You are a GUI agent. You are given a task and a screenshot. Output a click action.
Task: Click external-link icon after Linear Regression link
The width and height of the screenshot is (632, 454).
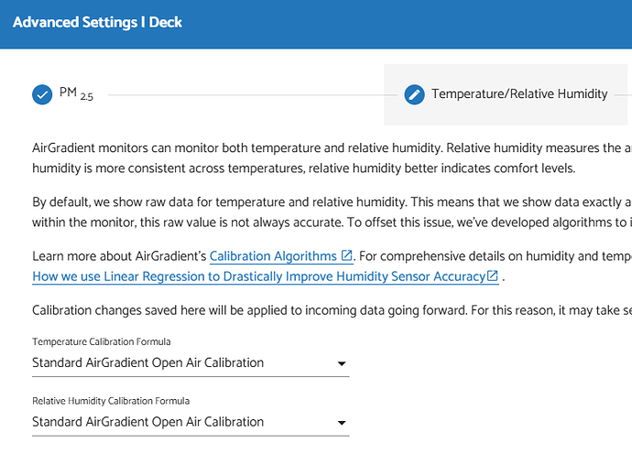pyautogui.click(x=493, y=276)
